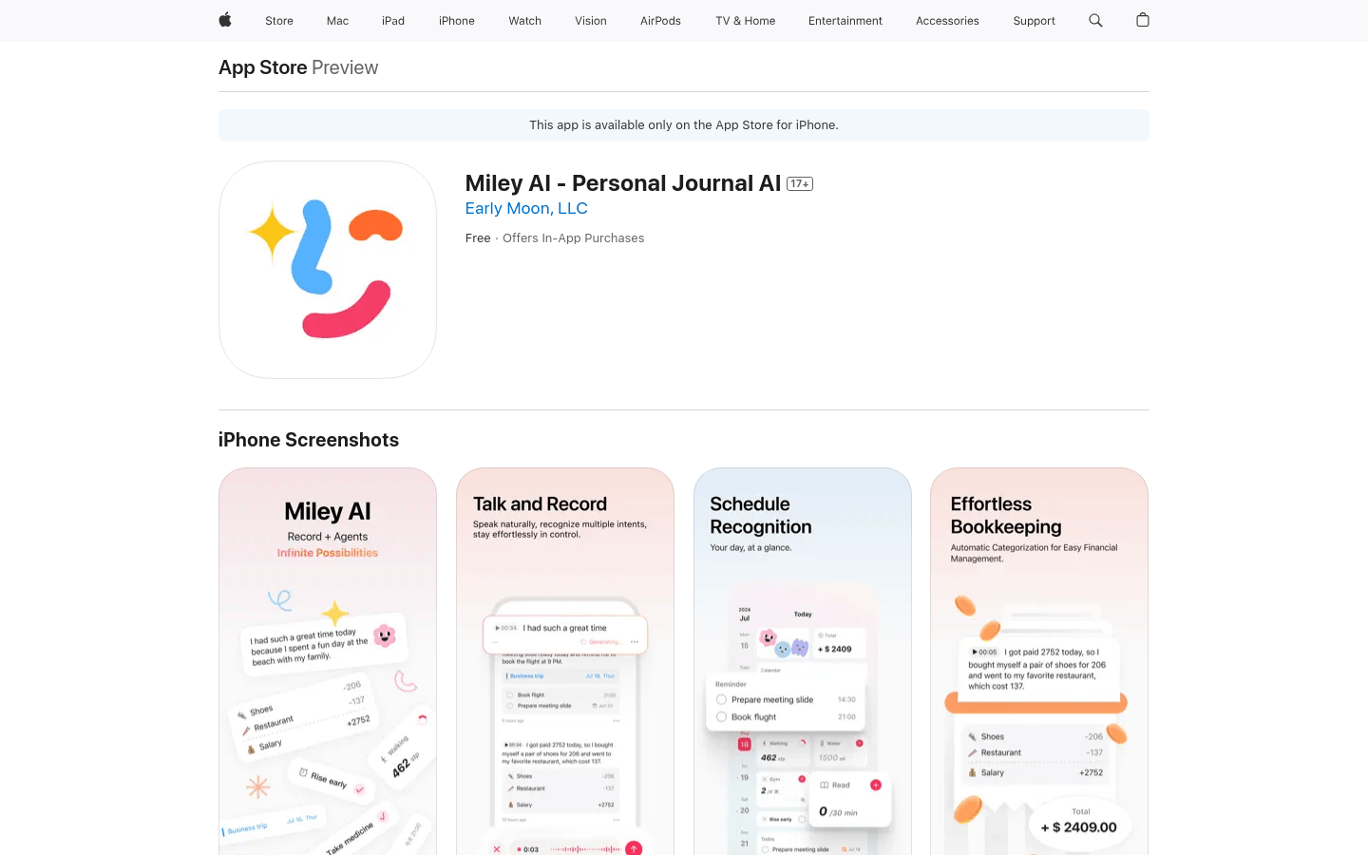
Task: Open the search magnifier icon
Action: click(x=1095, y=20)
